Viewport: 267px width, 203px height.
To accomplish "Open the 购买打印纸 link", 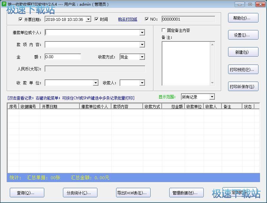I will (127, 19).
